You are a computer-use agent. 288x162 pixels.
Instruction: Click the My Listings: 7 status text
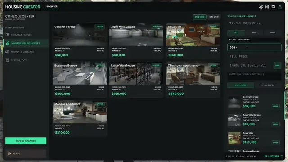(273, 156)
